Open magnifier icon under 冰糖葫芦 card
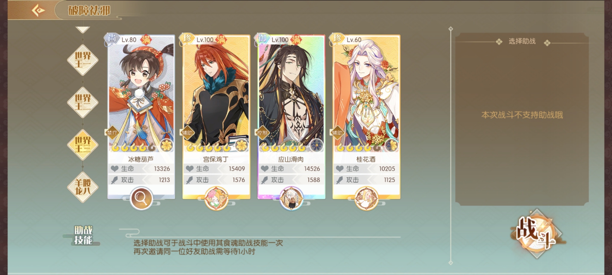Viewport: 612px width, 275px height. pyautogui.click(x=141, y=198)
